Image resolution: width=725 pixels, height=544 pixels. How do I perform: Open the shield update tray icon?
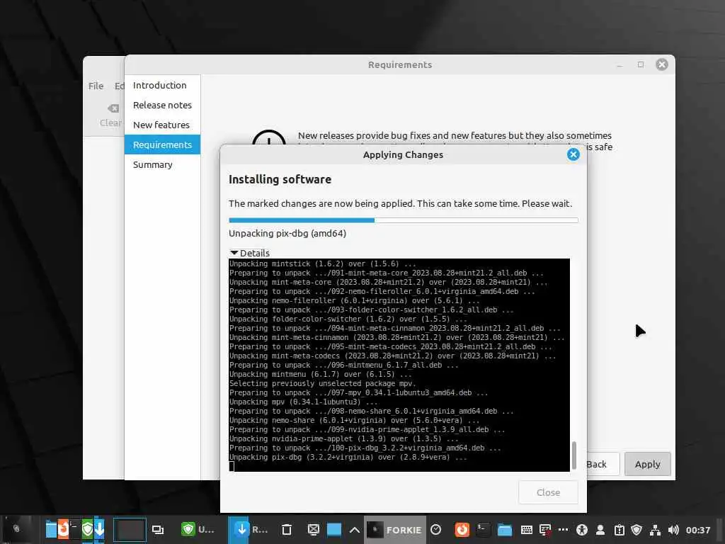coord(636,530)
